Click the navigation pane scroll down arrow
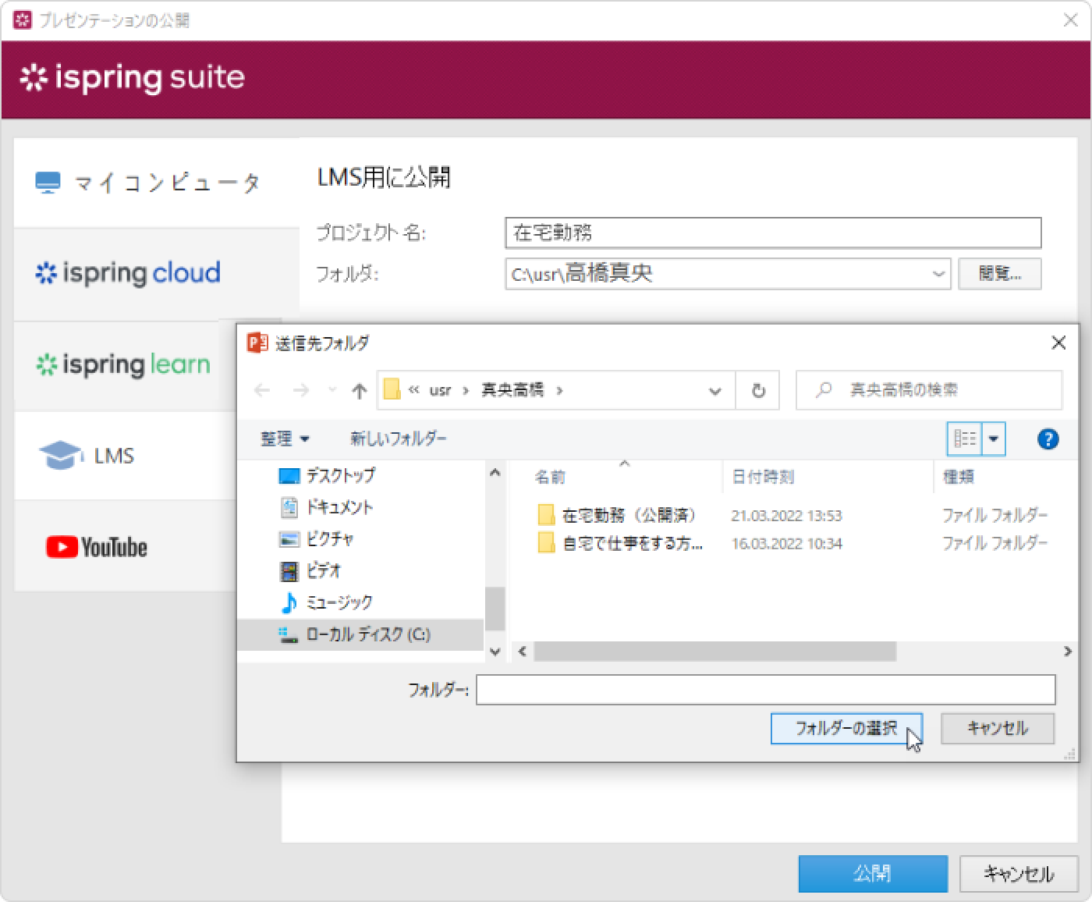The height and width of the screenshot is (902, 1092). coord(495,652)
